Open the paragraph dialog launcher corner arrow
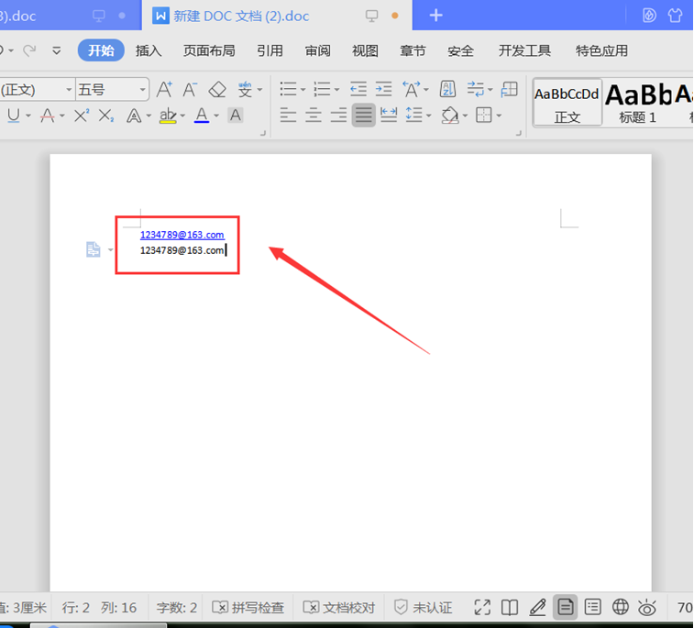The height and width of the screenshot is (628, 694). 519,133
